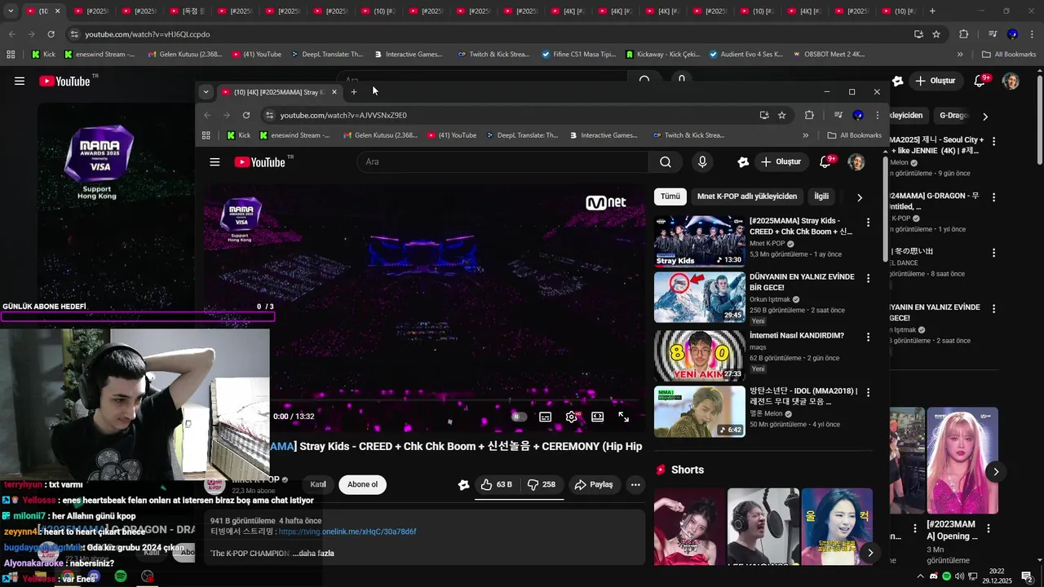The width and height of the screenshot is (1044, 587).
Task: Open the profile avatar menu in front window
Action: [856, 162]
